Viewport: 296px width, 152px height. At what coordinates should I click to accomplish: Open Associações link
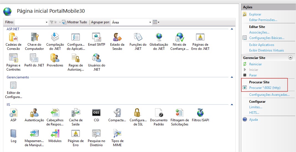coord(259,32)
